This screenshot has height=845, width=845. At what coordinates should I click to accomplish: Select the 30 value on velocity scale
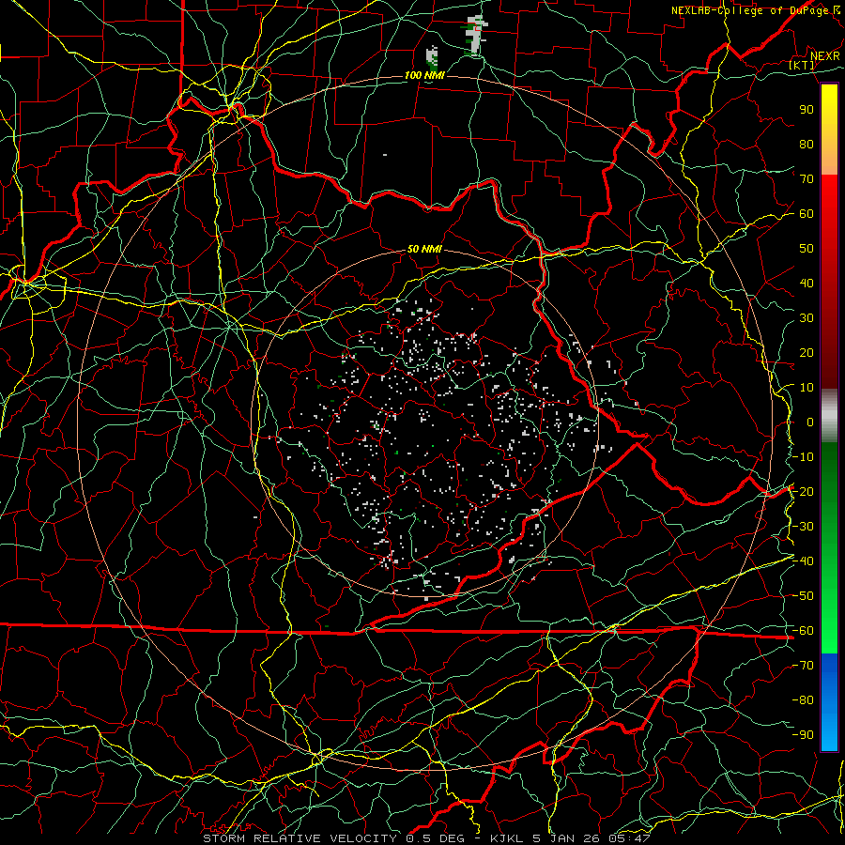tap(807, 318)
